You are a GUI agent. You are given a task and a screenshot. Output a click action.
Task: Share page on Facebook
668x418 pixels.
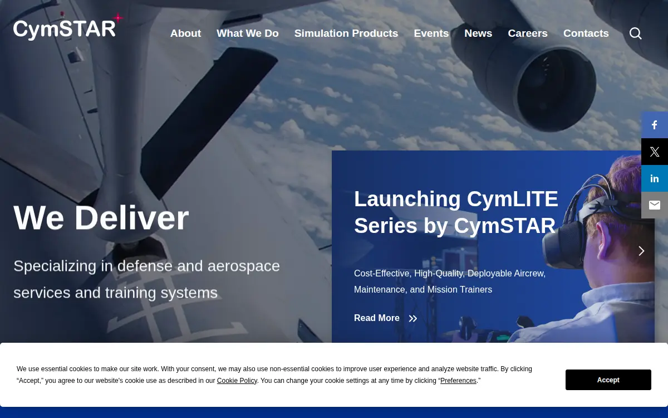655,125
